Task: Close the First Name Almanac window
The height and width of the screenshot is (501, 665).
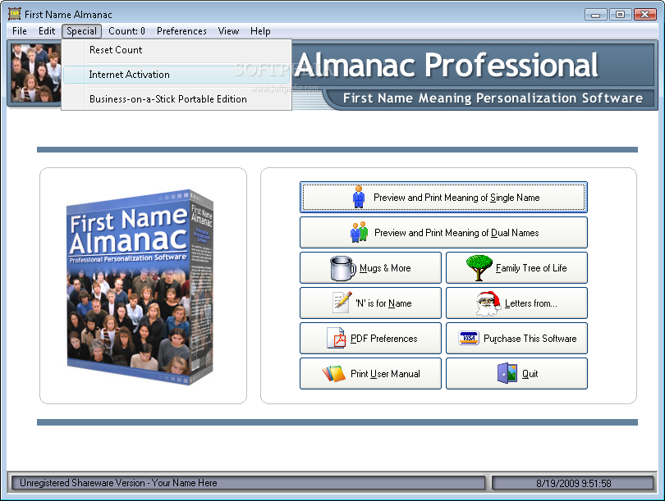Action: (644, 15)
